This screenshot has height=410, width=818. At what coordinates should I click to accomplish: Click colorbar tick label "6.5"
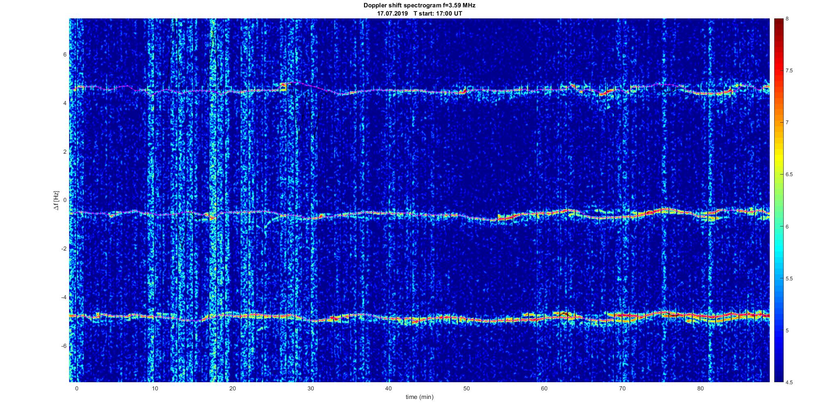[789, 175]
